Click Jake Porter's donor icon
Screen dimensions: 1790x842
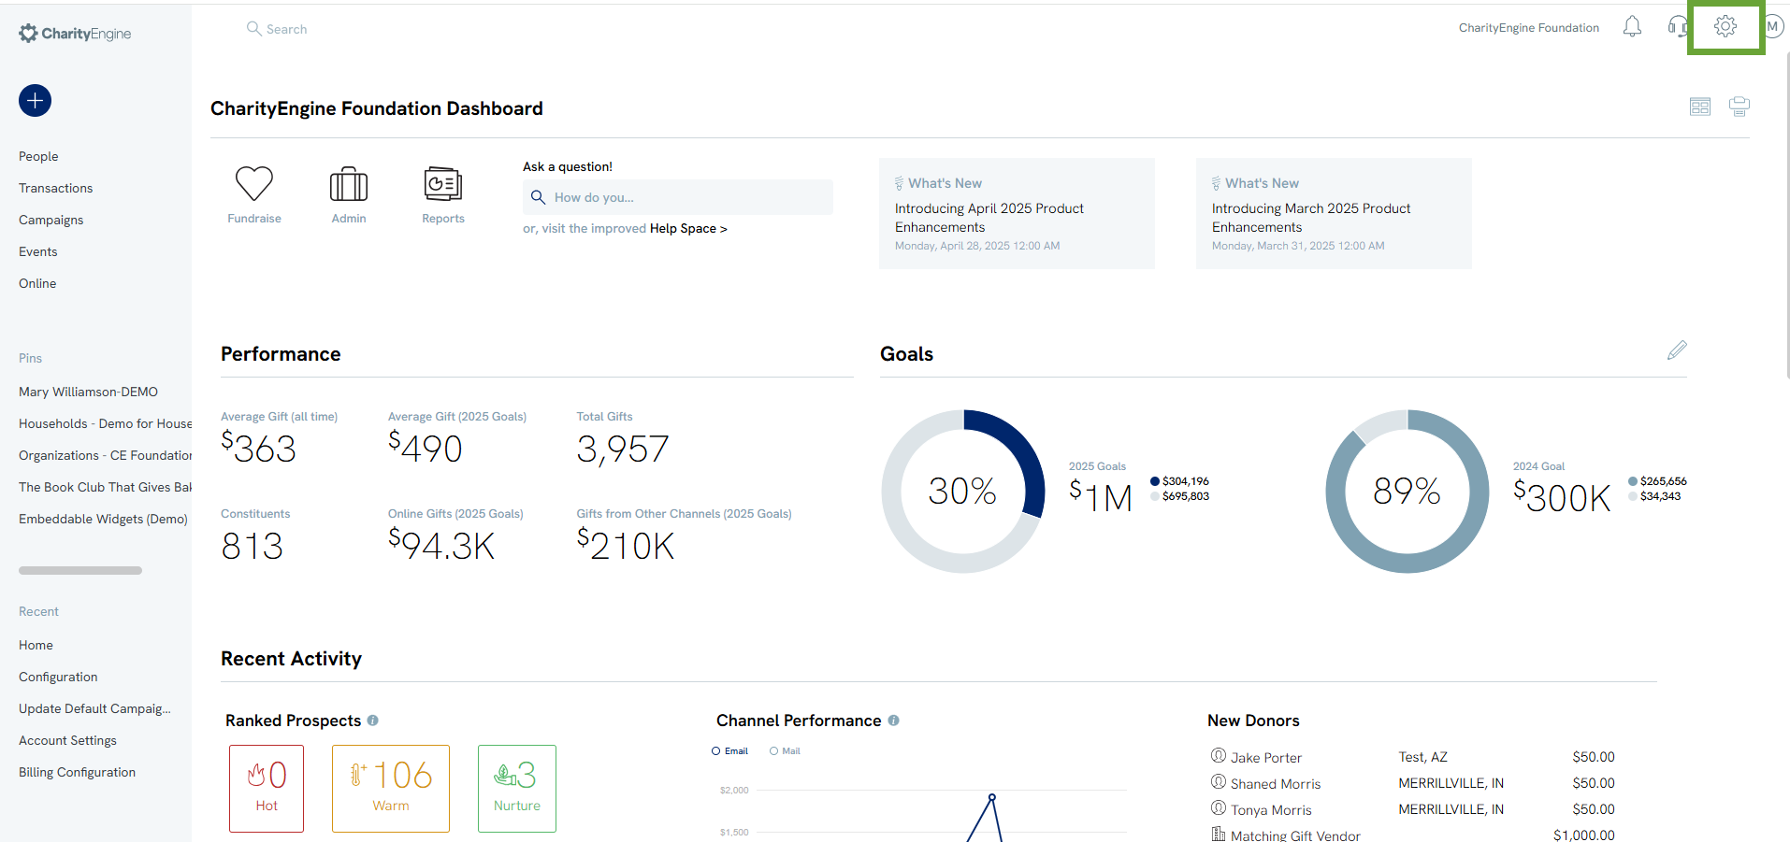coord(1219,755)
